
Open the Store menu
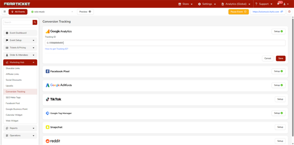(185, 4)
